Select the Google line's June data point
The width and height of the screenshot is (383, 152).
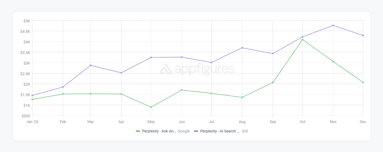pyautogui.click(x=182, y=90)
